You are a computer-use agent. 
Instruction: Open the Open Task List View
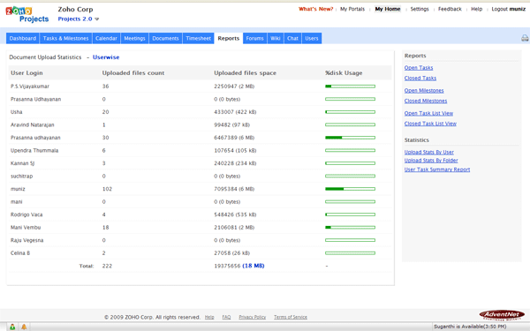428,114
